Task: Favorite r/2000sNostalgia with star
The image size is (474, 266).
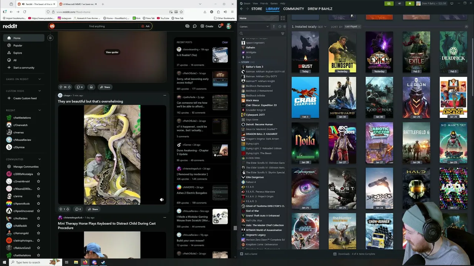Action: pos(39,174)
